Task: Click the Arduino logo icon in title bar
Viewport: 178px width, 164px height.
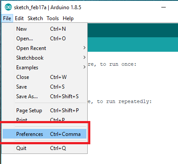Action: 8,7
